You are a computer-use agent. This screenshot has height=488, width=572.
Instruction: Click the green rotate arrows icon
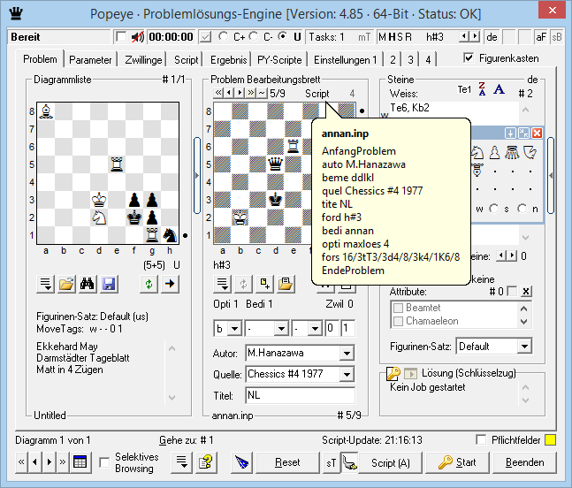pyautogui.click(x=150, y=284)
